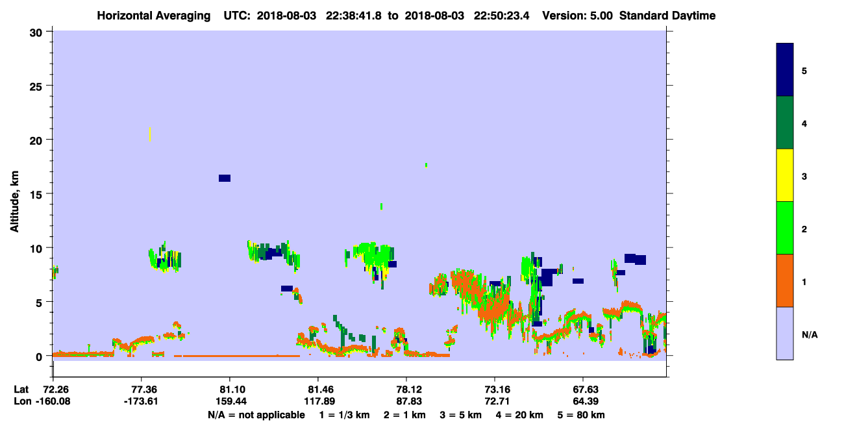Viewport: 844px width, 433px height.
Task: Click the dark blue level 5 colorbar segment
Action: (x=785, y=70)
